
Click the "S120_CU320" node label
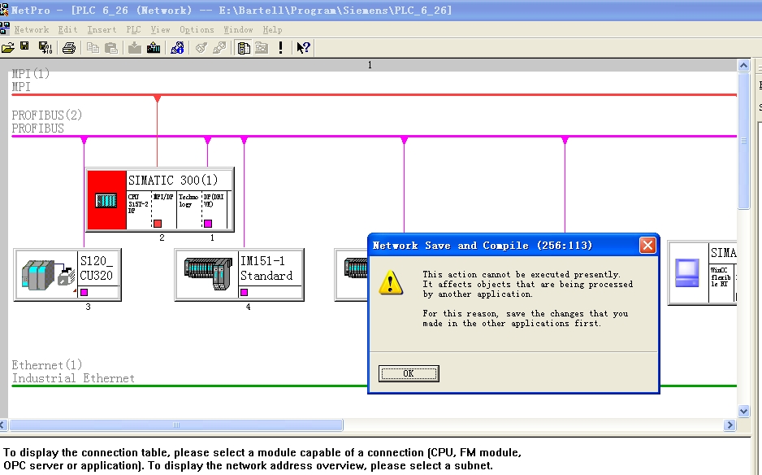click(x=96, y=268)
